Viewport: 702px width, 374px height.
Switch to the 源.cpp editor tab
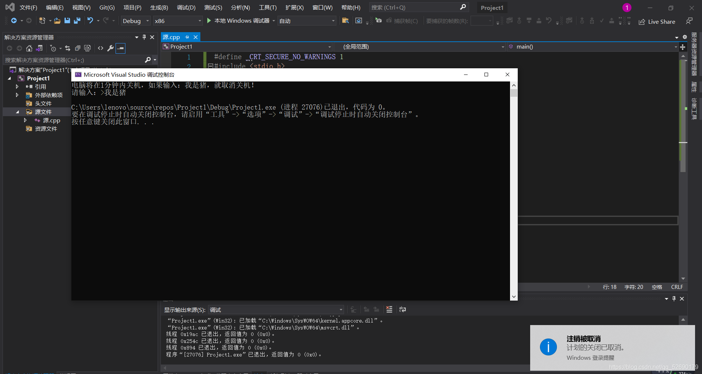coord(171,37)
